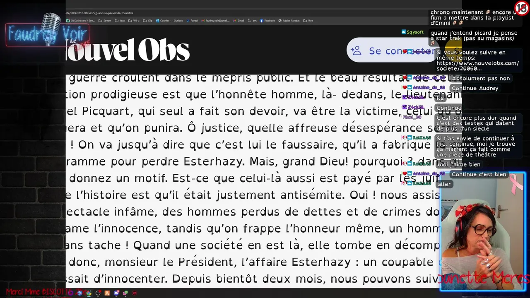Click the chat message 'Continue c'est bien'

pyautogui.click(x=479, y=174)
